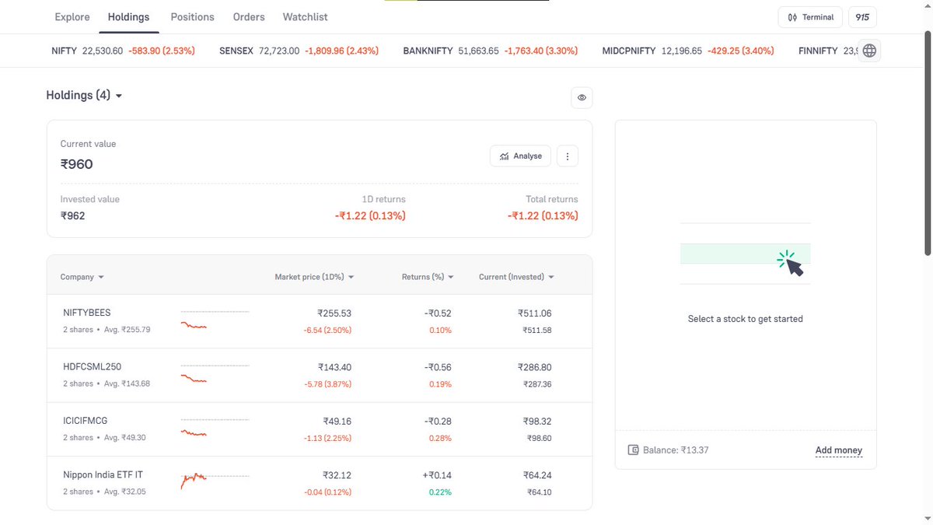This screenshot has width=933, height=525.
Task: Click NIFTYBEES current value ₹511.06
Action: (x=535, y=313)
